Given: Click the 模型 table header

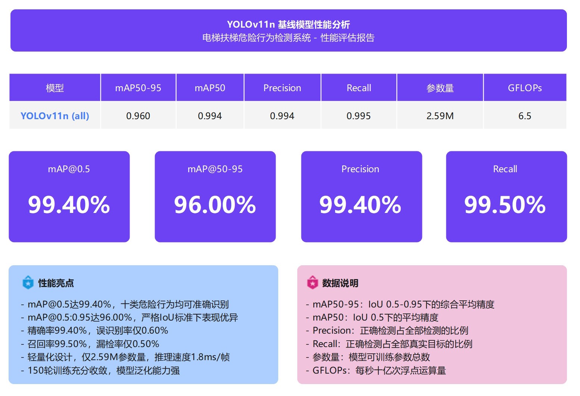Looking at the screenshot, I should tap(55, 88).
